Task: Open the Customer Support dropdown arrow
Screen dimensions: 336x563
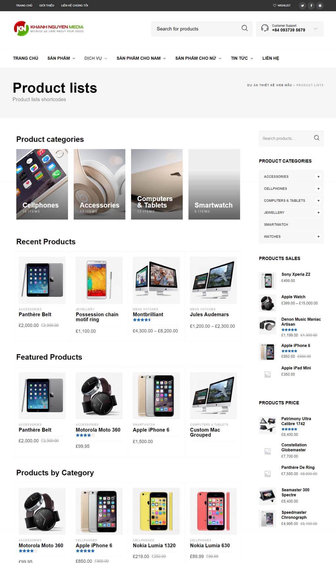Action: tap(316, 29)
